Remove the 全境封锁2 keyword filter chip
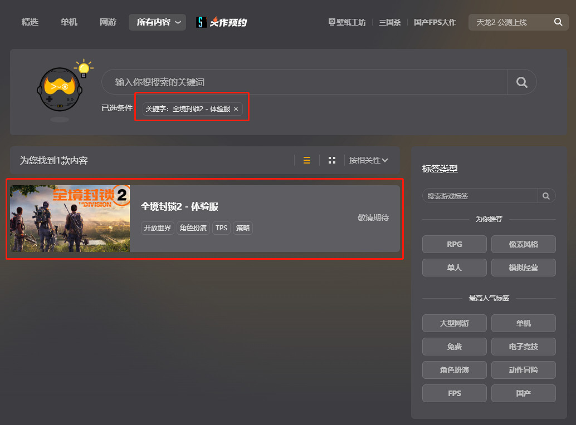Viewport: 576px width, 425px height. click(x=236, y=109)
